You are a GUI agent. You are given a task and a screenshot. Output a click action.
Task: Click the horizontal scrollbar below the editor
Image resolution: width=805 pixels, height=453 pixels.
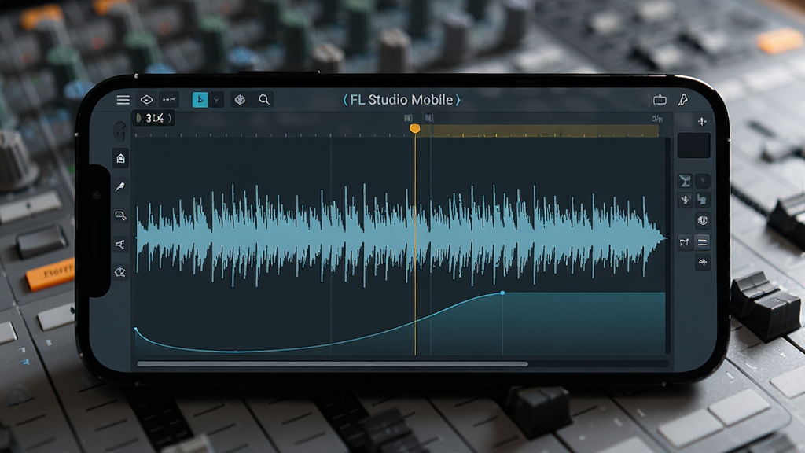coord(333,363)
